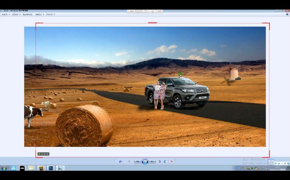The height and width of the screenshot is (180, 290).
Task: Click the Photo Viewer taskbar button
Action: pyautogui.click(x=60, y=168)
